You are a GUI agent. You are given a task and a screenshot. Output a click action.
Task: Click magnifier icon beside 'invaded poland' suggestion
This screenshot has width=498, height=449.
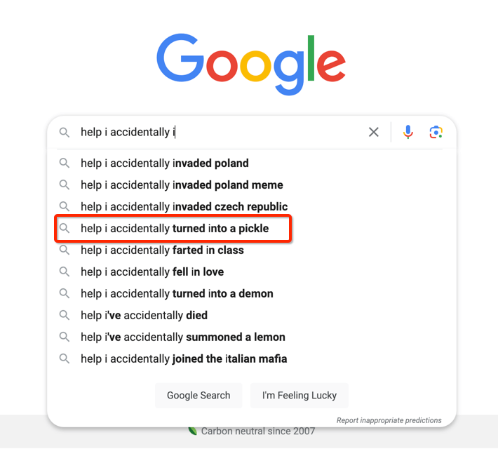pos(65,163)
